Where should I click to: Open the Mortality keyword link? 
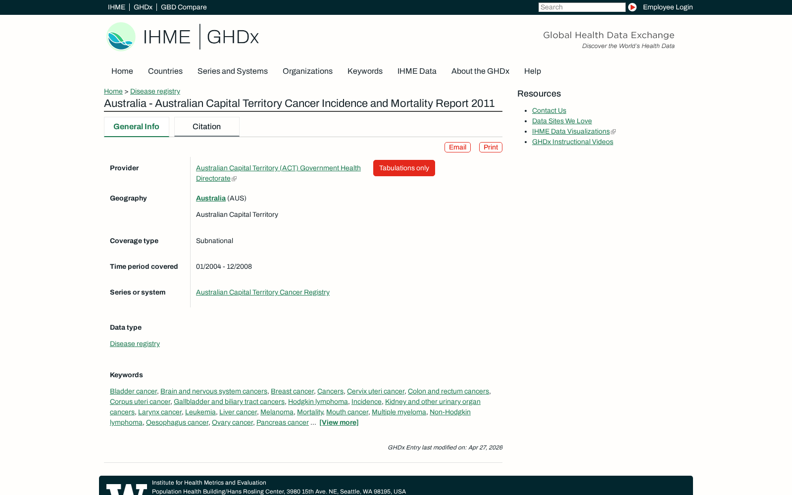(x=310, y=412)
